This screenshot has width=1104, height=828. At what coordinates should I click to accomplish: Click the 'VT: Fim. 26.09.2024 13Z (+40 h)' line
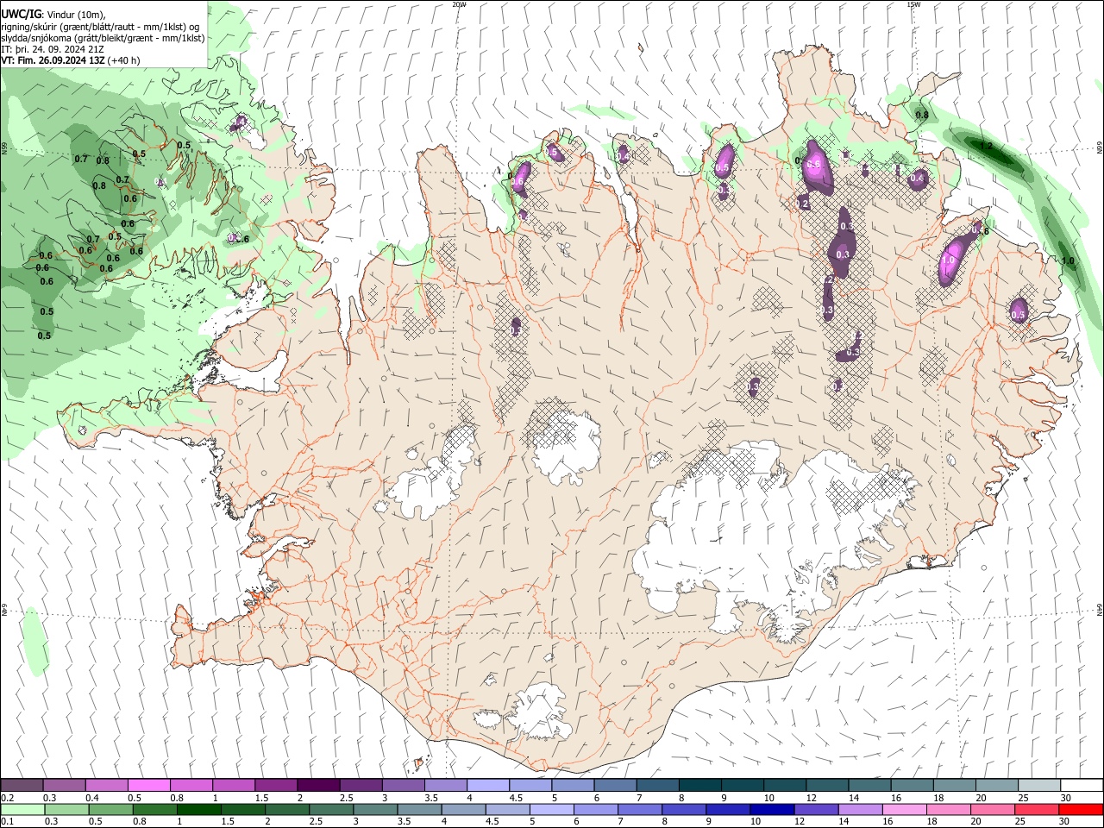pos(71,60)
